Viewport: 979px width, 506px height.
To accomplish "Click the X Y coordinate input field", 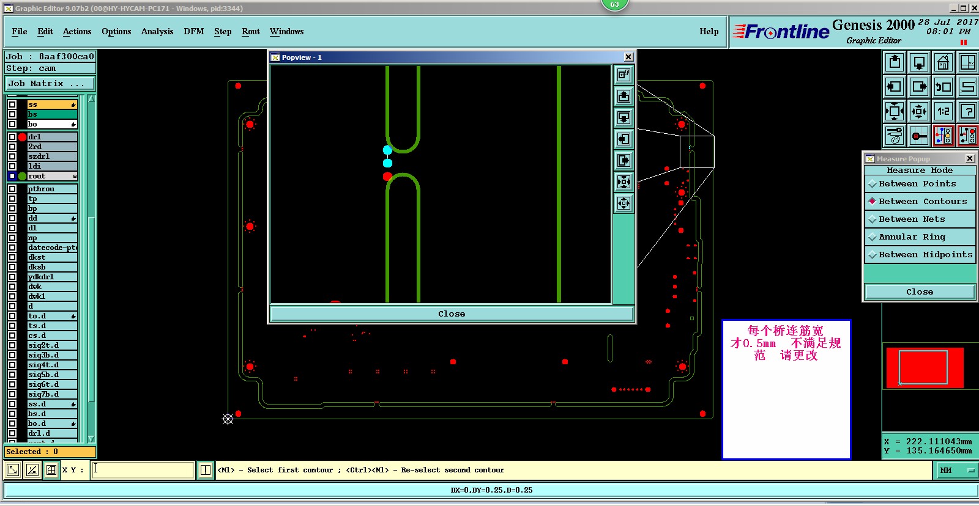I will 143,470.
